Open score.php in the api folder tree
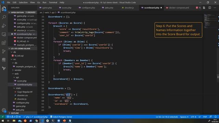Viewport: 219px width, 123px height. [22, 81]
